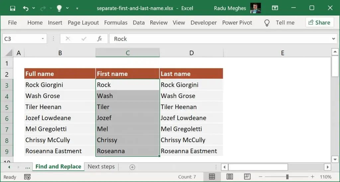340x182 pixels.
Task: Click the Name Box showing C3
Action: tap(22, 39)
